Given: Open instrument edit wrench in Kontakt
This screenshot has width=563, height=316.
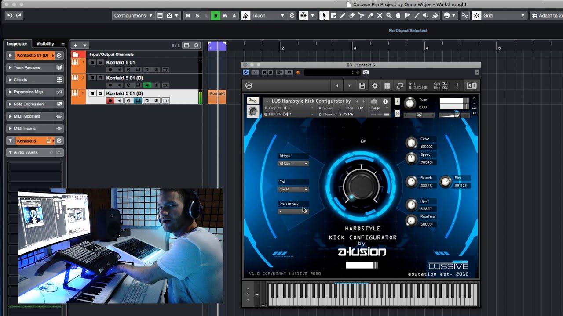Looking at the screenshot, I should (252, 101).
